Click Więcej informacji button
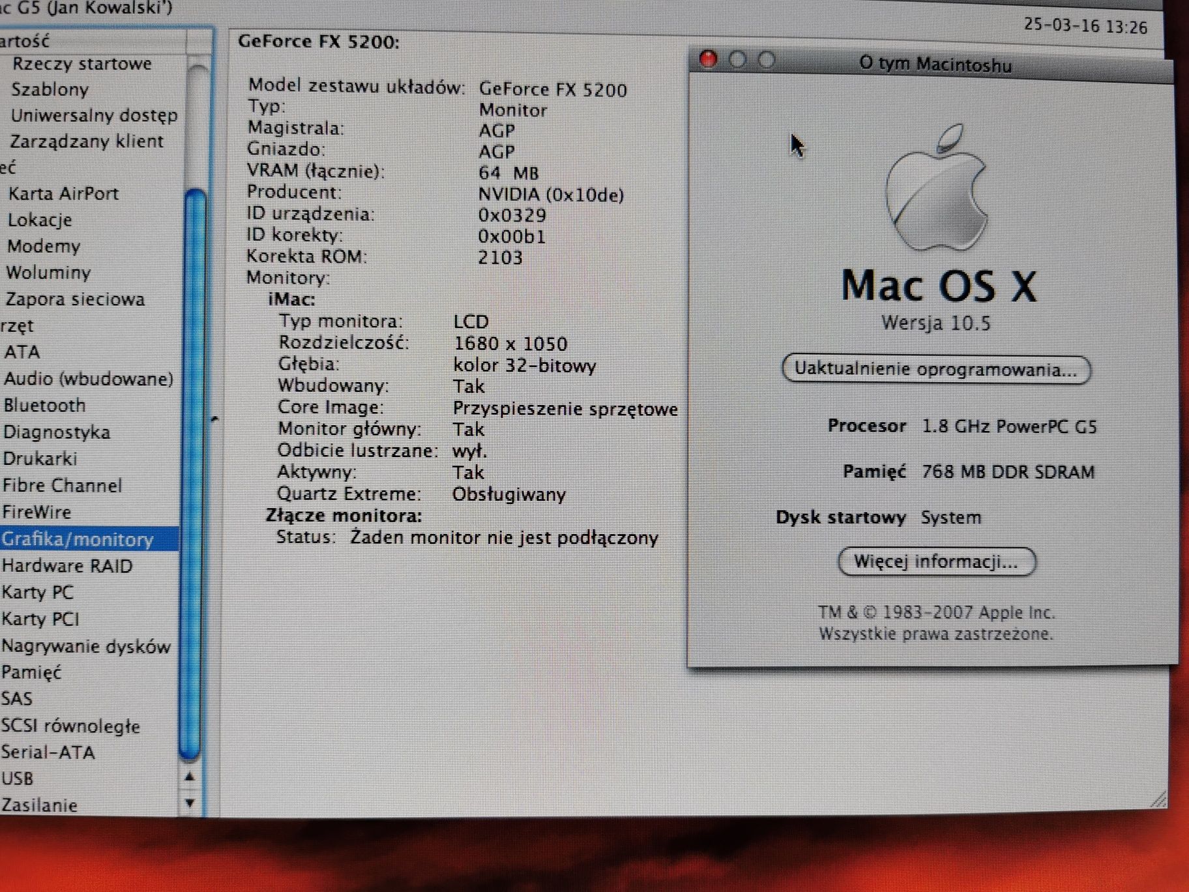 point(937,562)
